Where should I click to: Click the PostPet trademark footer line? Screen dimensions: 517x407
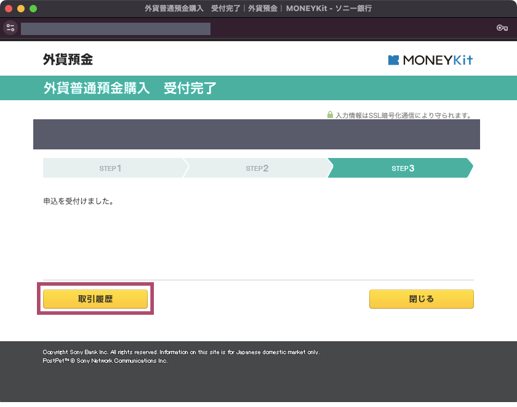click(x=105, y=360)
